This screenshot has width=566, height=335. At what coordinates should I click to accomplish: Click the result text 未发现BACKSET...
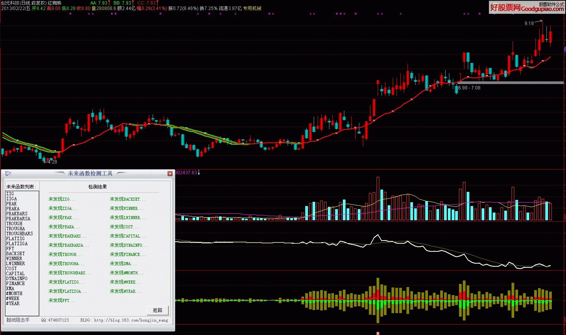128,199
